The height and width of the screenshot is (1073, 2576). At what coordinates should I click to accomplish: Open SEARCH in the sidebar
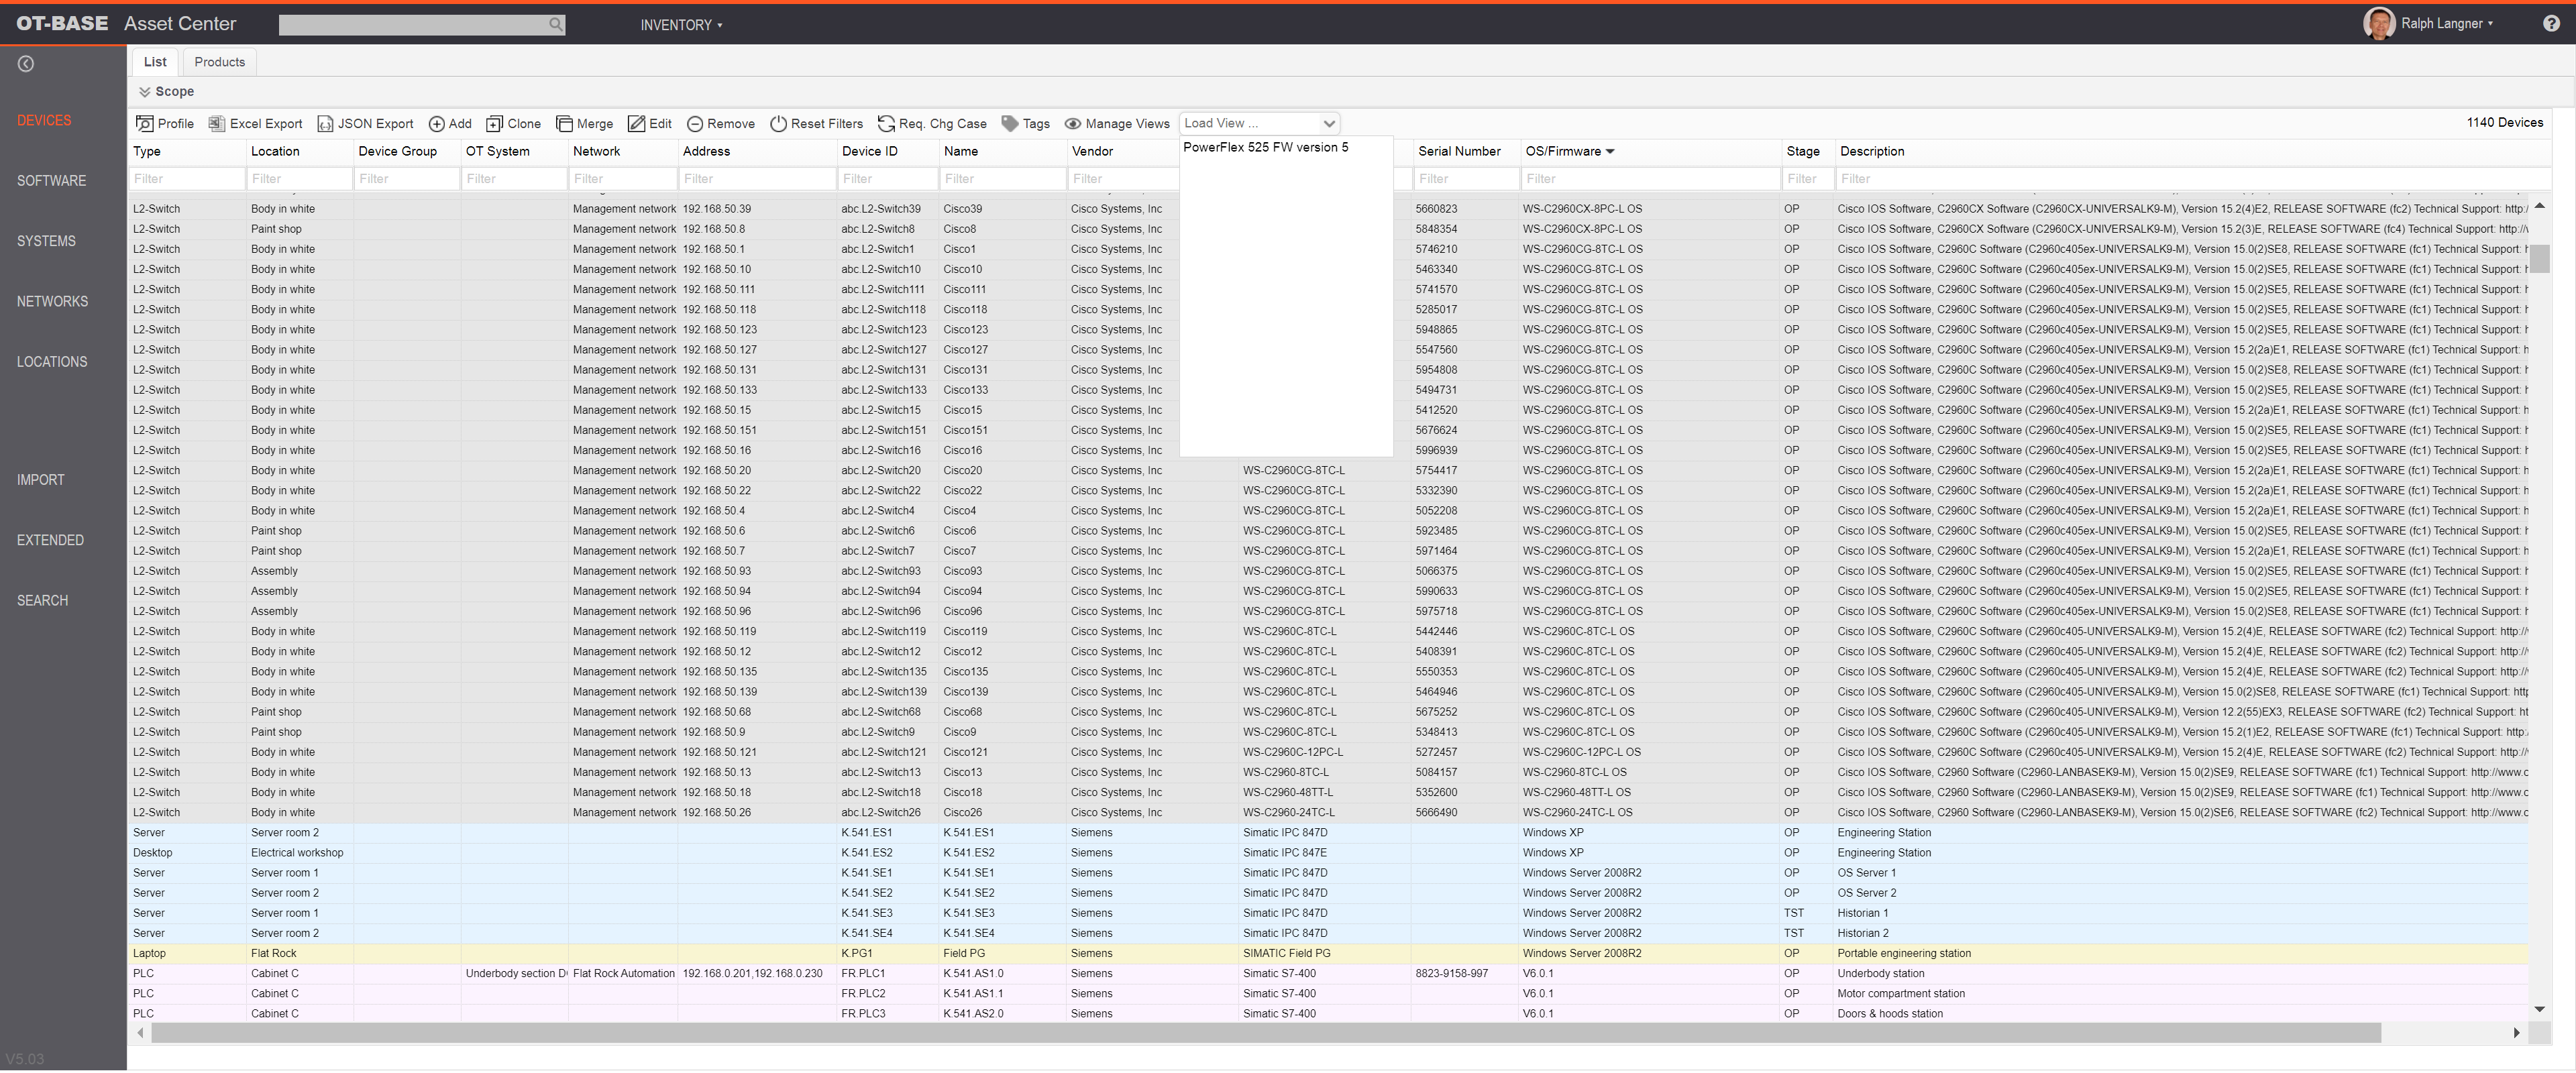42,601
